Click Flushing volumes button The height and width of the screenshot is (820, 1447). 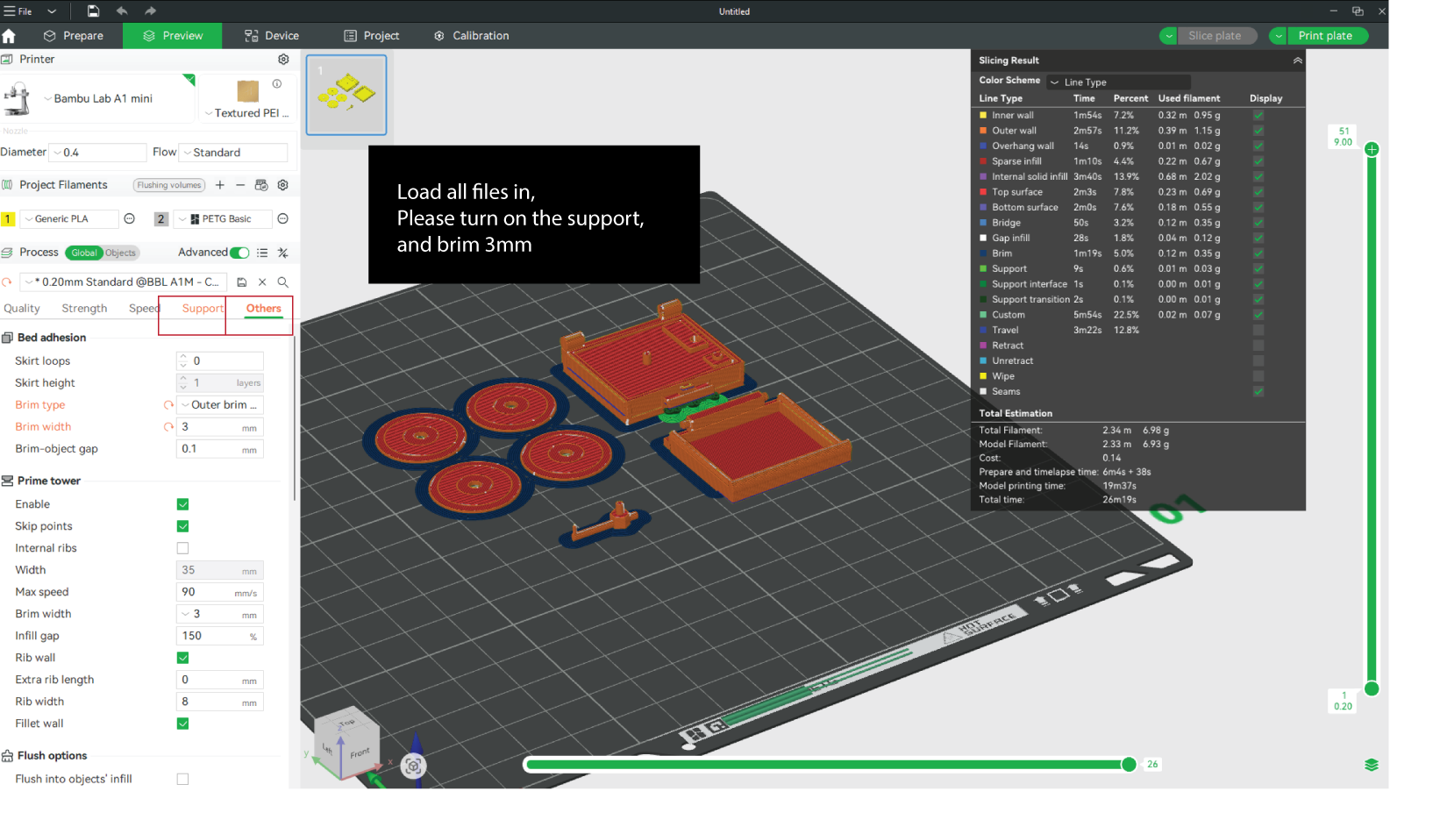(169, 185)
